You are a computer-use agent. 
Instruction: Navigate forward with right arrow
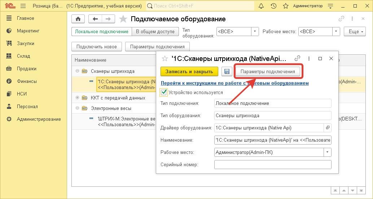pos(108,19)
